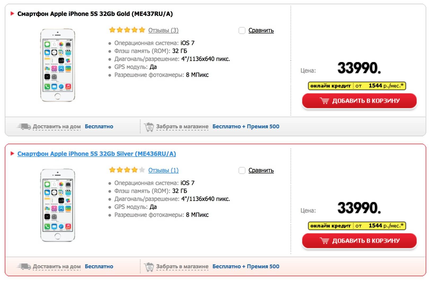This screenshot has height=281, width=431.
Task: Click the delivery truck icon for the Silver iPhone
Action: click(x=24, y=266)
